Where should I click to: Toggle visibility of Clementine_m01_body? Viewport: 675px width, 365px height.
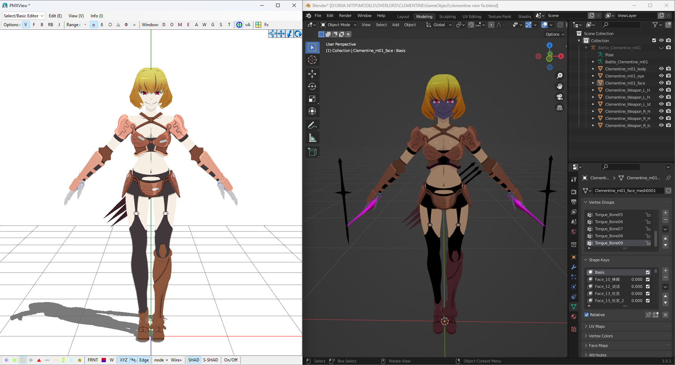coord(661,69)
